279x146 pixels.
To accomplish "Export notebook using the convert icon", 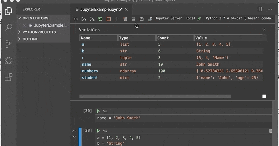I will pyautogui.click(x=150, y=19).
